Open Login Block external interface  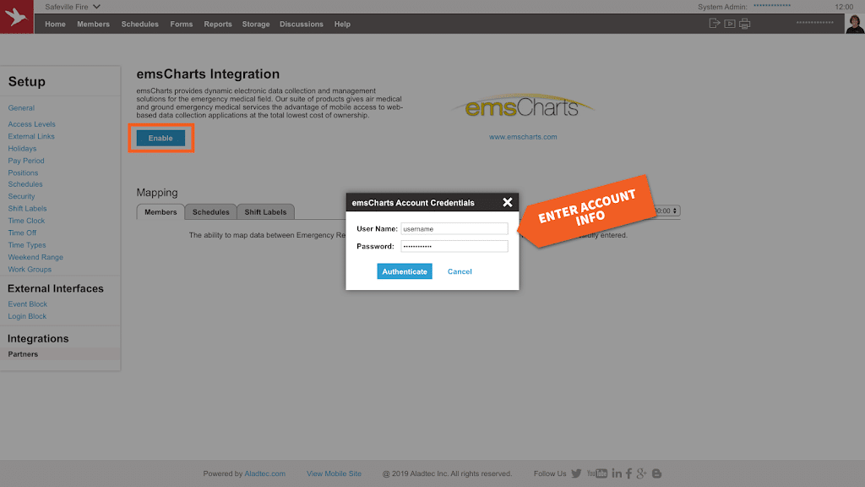click(27, 316)
